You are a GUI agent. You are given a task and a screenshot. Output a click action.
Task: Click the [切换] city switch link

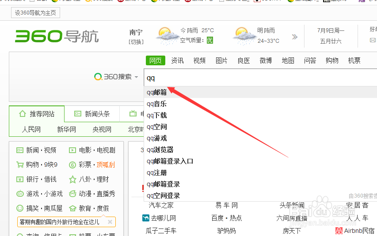coord(136,42)
